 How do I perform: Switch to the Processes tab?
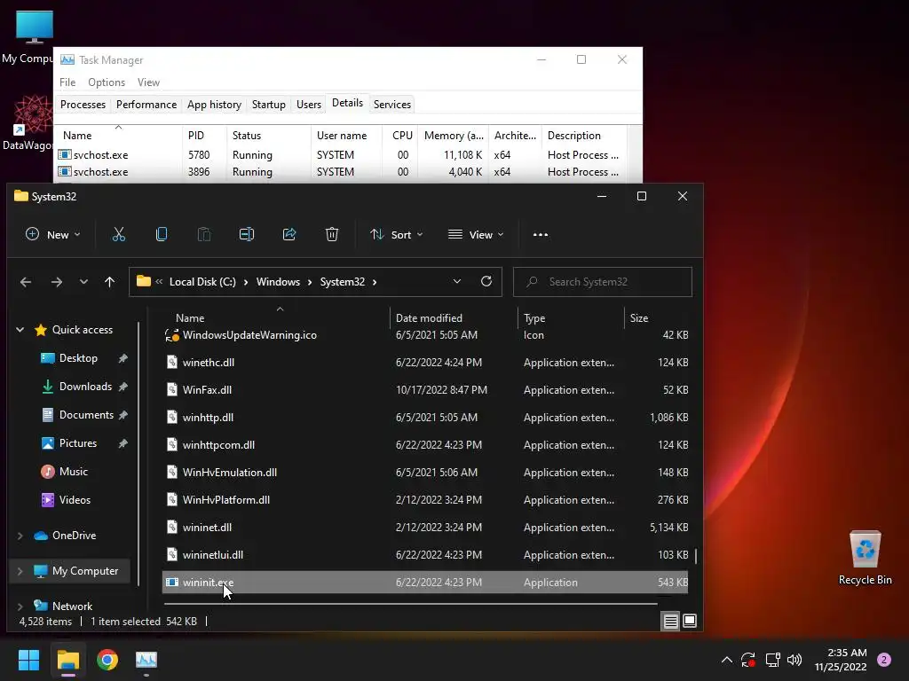pyautogui.click(x=83, y=105)
